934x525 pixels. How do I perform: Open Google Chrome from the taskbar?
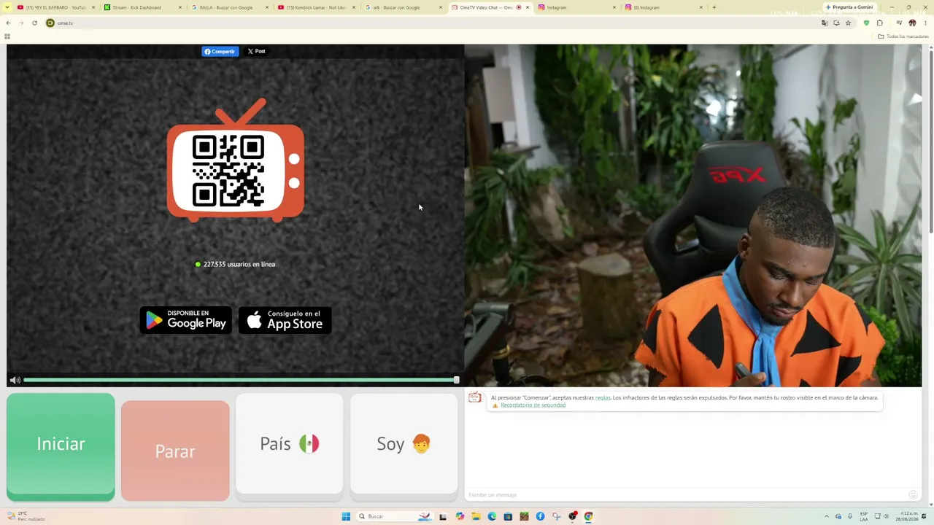click(x=588, y=516)
